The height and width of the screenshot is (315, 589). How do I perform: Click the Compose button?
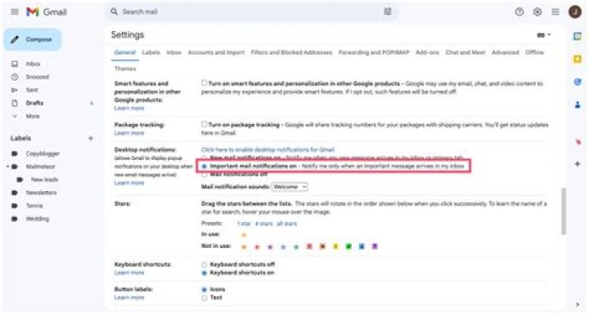click(x=33, y=39)
